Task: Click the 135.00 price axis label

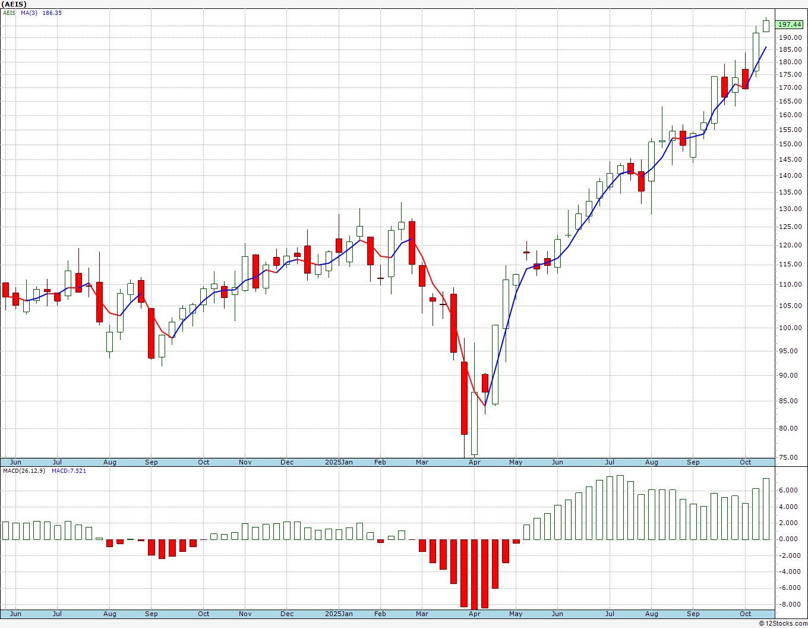Action: pos(791,192)
